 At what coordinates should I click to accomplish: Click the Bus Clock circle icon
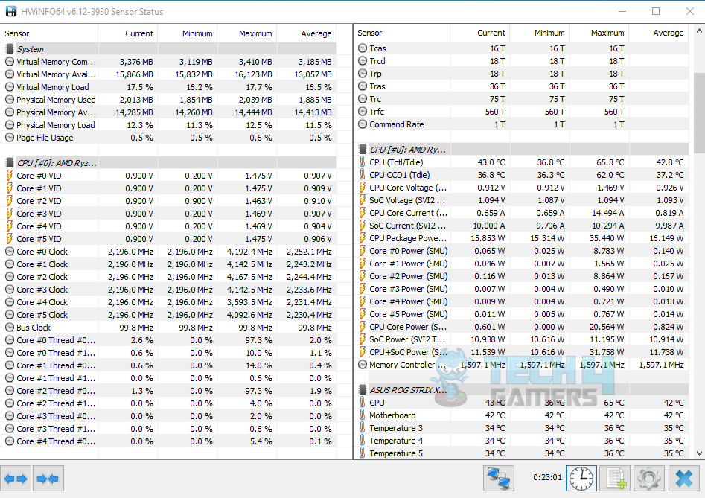pyautogui.click(x=10, y=328)
